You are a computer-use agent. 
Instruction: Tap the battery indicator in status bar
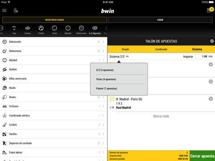pos(211,2)
